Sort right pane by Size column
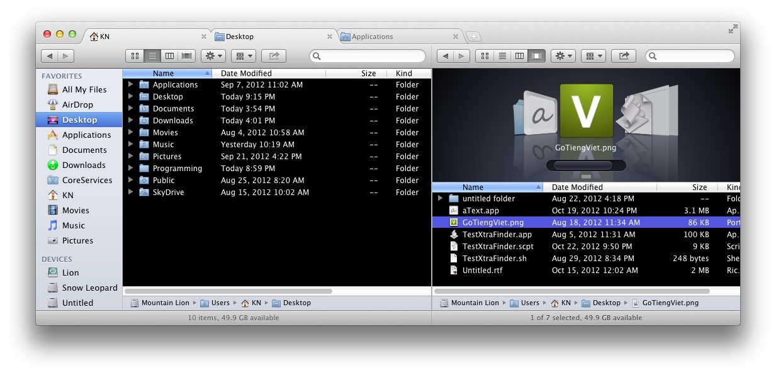776x375 pixels. 689,187
